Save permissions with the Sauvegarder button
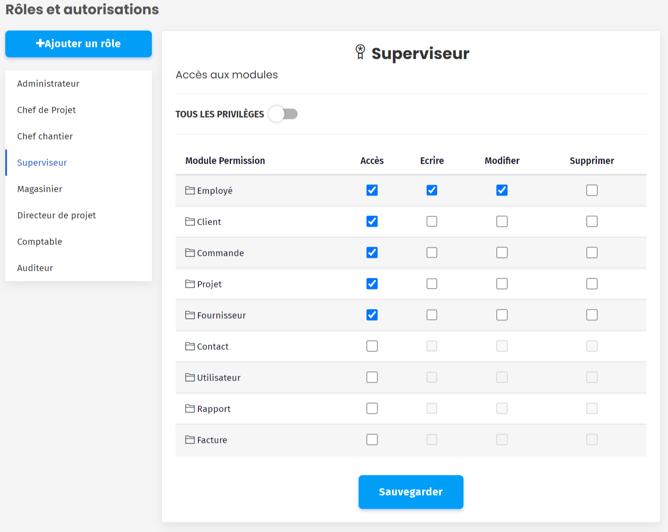 coord(411,492)
